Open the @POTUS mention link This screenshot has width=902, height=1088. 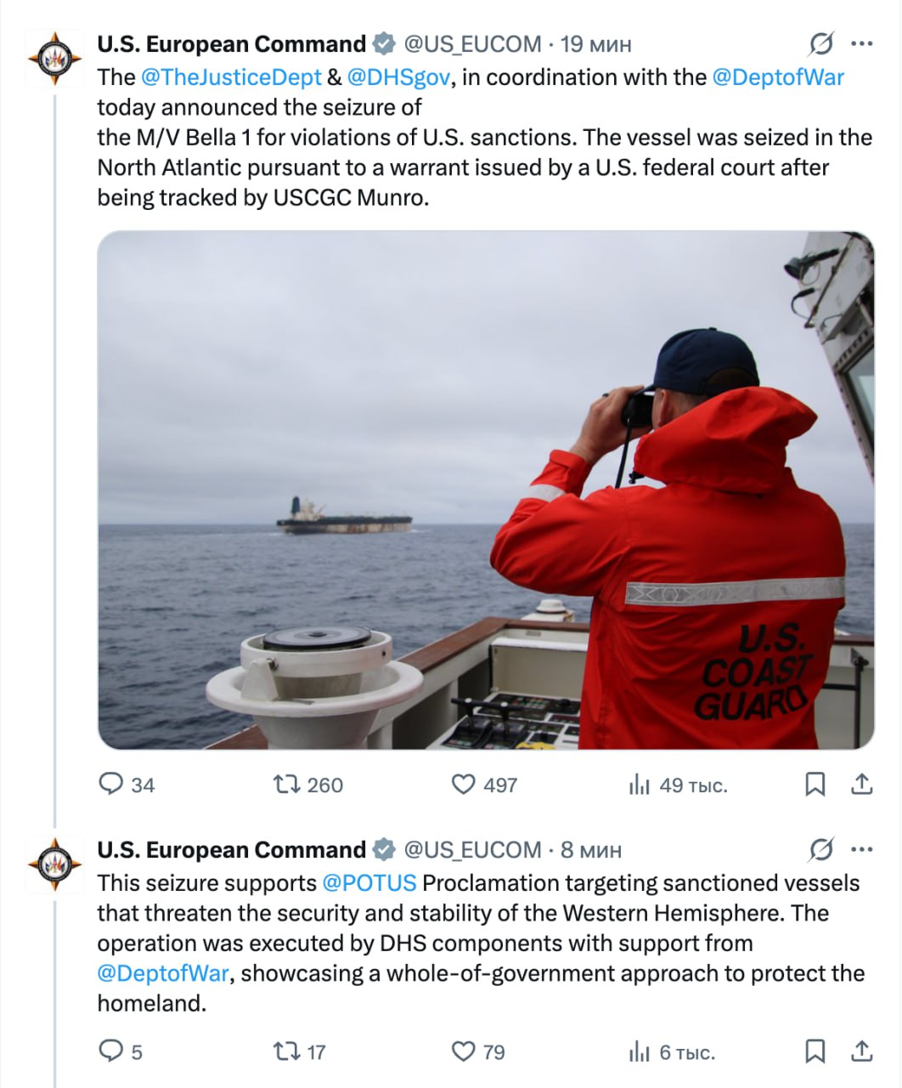point(369,883)
